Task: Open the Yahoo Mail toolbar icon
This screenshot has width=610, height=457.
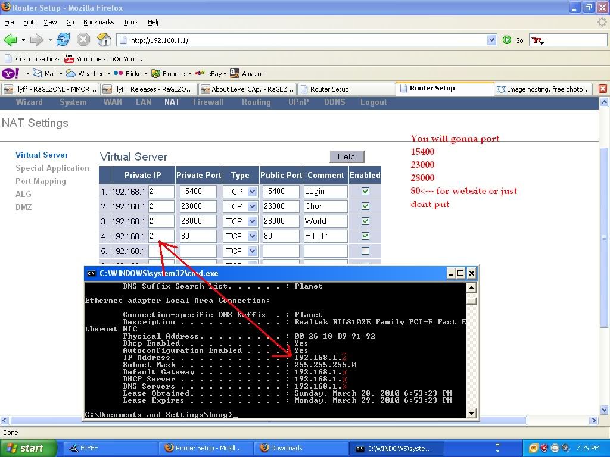Action: coord(38,74)
